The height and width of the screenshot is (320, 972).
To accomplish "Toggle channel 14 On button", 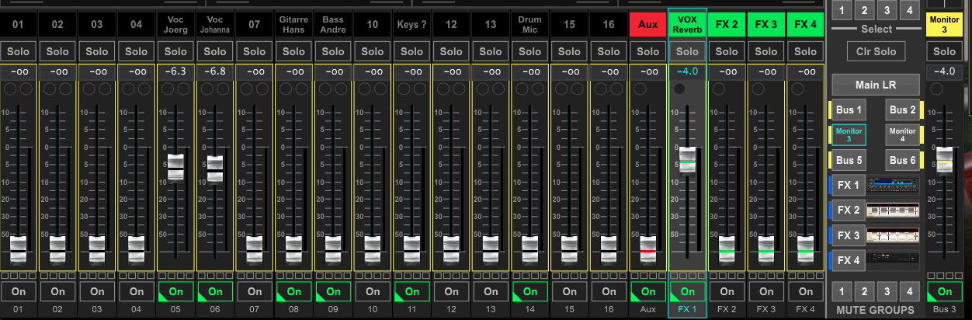I will pyautogui.click(x=529, y=292).
